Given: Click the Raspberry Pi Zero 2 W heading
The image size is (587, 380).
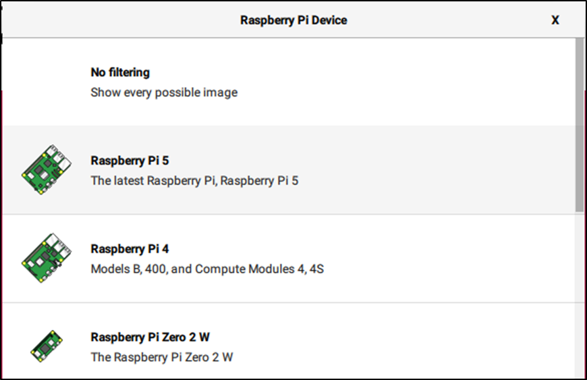Looking at the screenshot, I should click(150, 337).
